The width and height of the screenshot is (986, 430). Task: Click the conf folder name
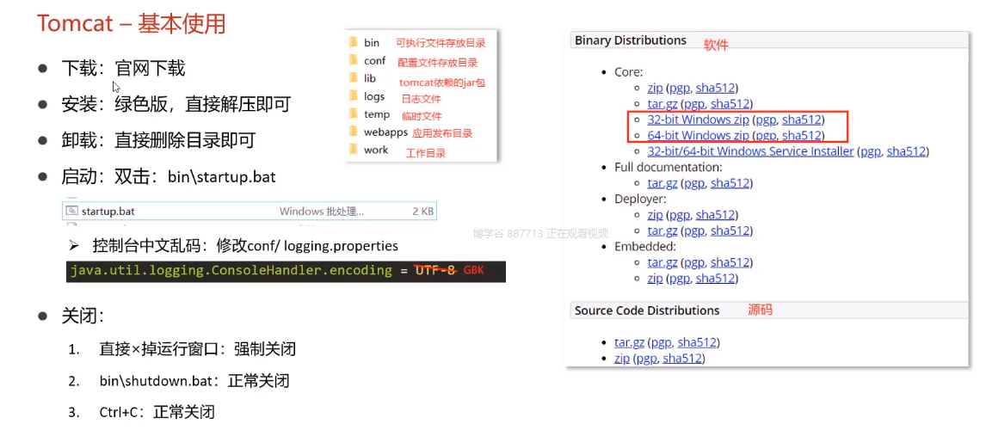(375, 61)
